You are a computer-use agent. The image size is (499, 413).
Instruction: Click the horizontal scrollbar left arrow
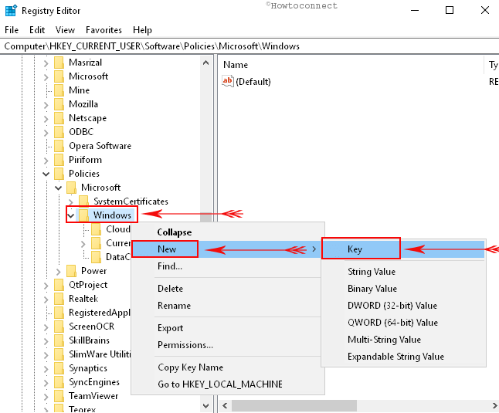[x=225, y=406]
